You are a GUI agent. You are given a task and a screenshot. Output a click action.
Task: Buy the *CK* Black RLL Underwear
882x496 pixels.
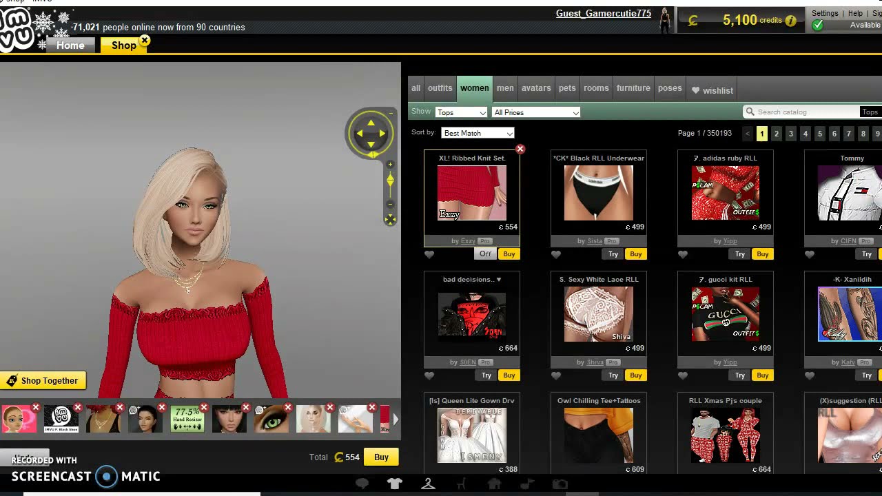(x=635, y=254)
